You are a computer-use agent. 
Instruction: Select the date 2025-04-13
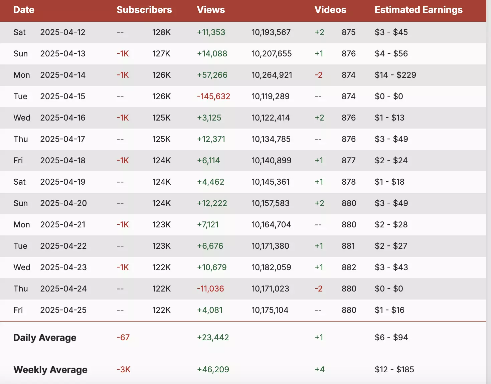(63, 54)
